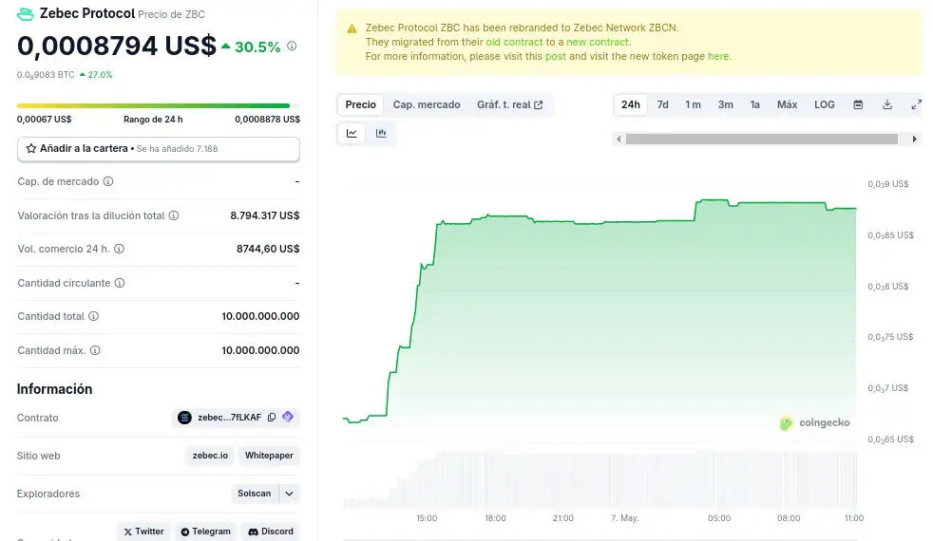933x541 pixels.
Task: Open the zebec.io website link
Action: tap(210, 456)
